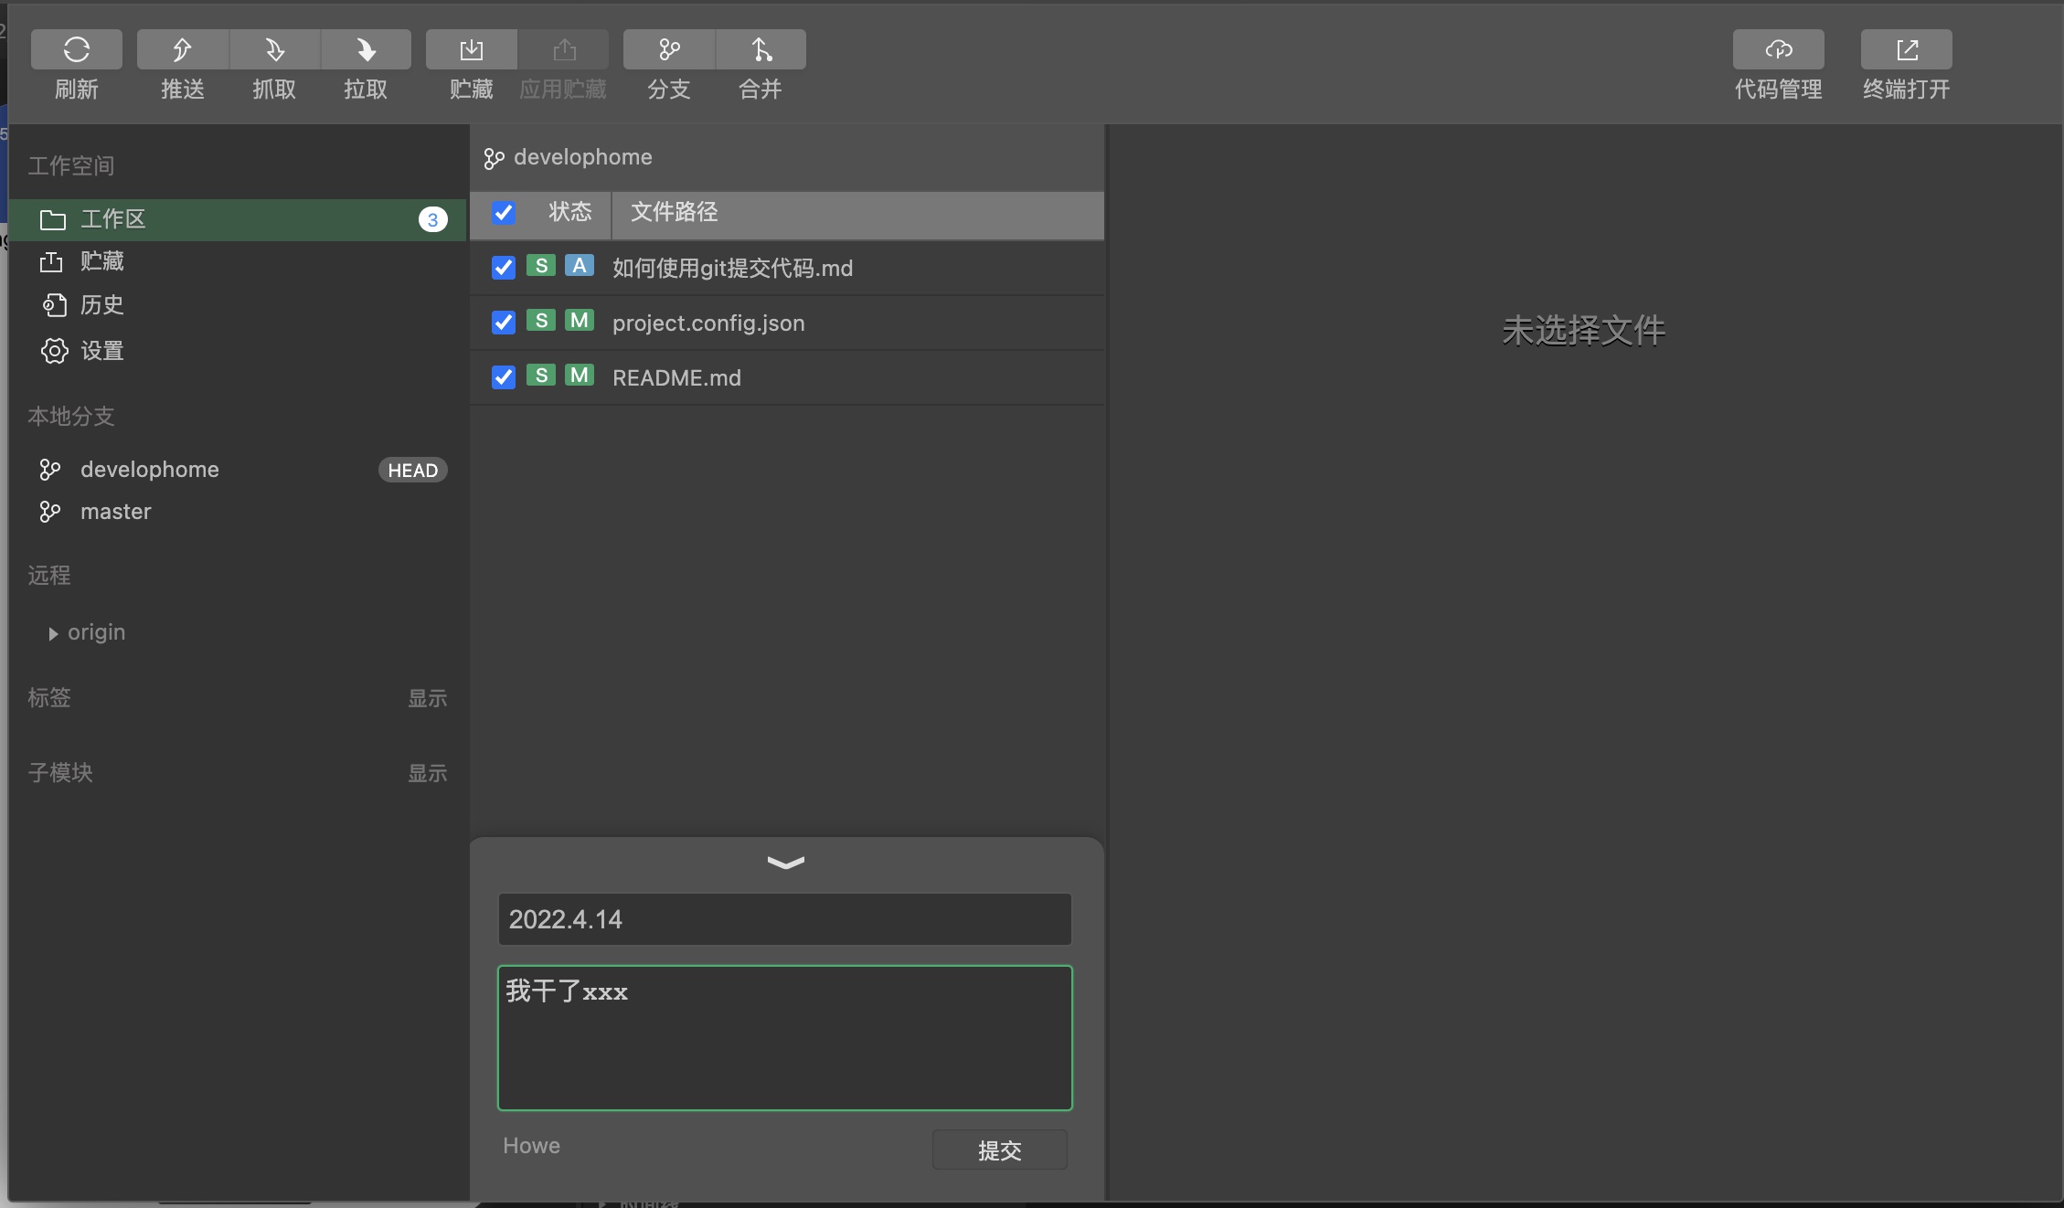
Task: Select the project.config.json file row
Action: pos(787,323)
